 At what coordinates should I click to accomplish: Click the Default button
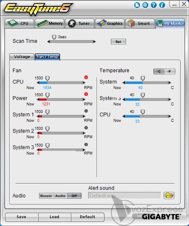tap(87, 217)
